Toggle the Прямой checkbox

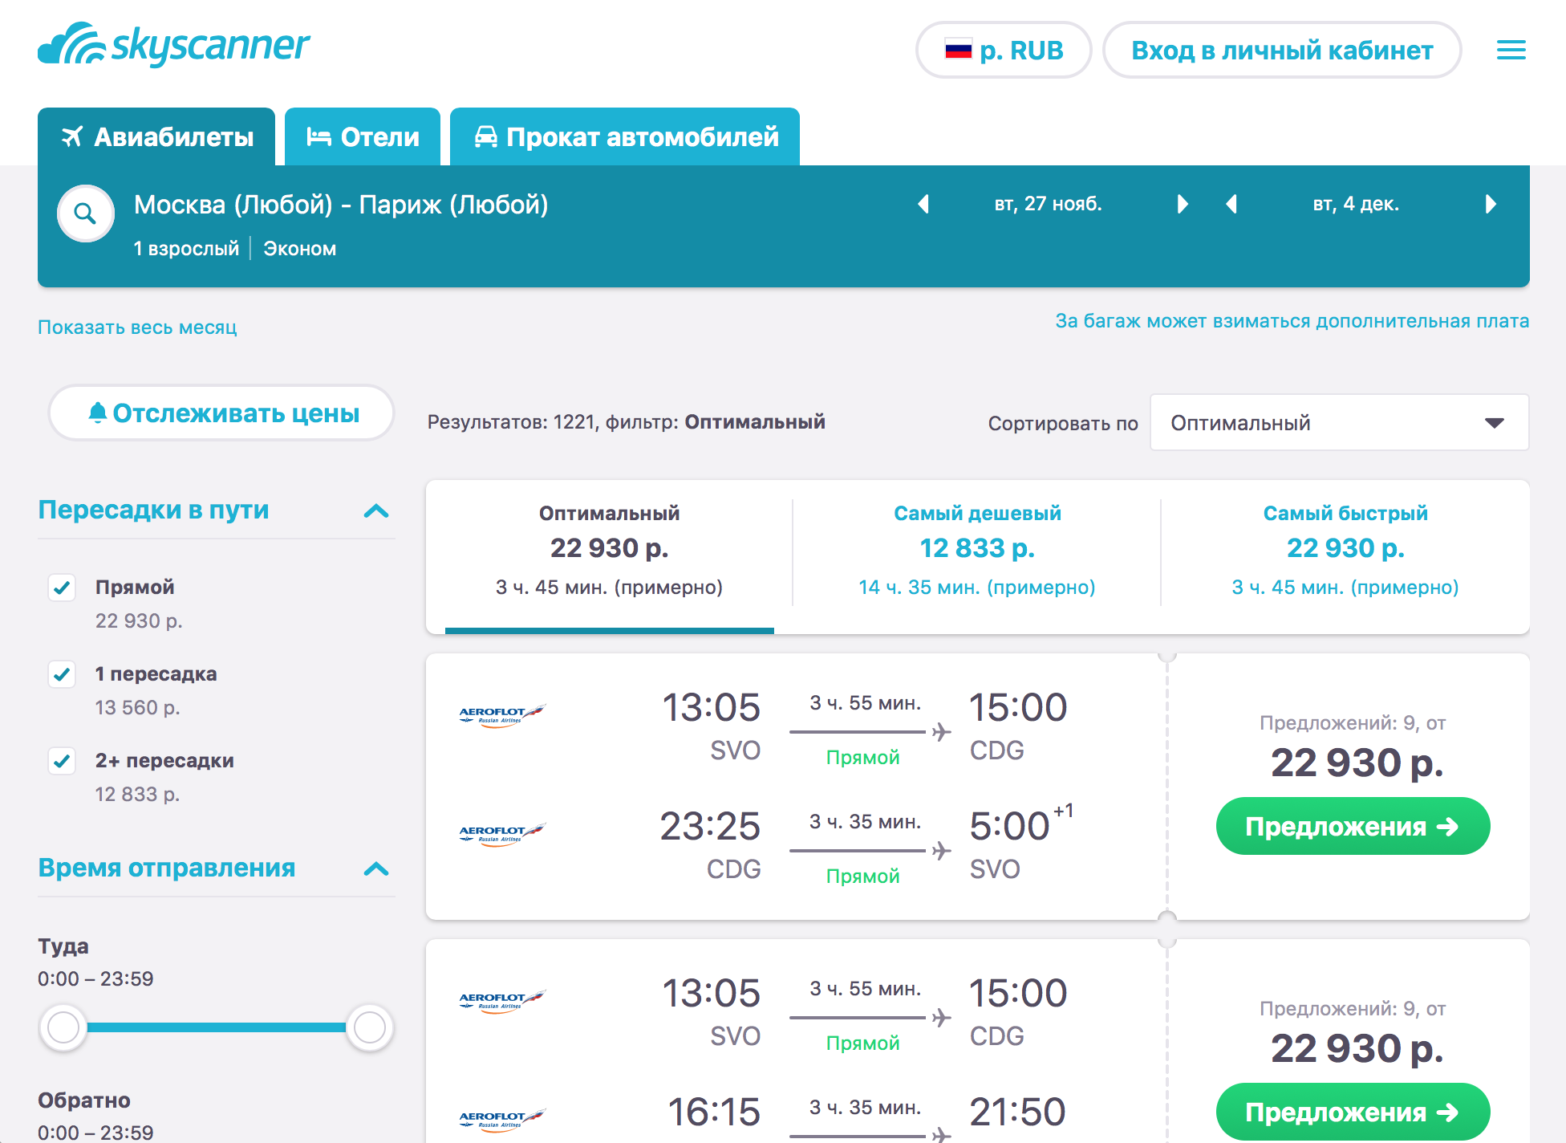pyautogui.click(x=62, y=588)
